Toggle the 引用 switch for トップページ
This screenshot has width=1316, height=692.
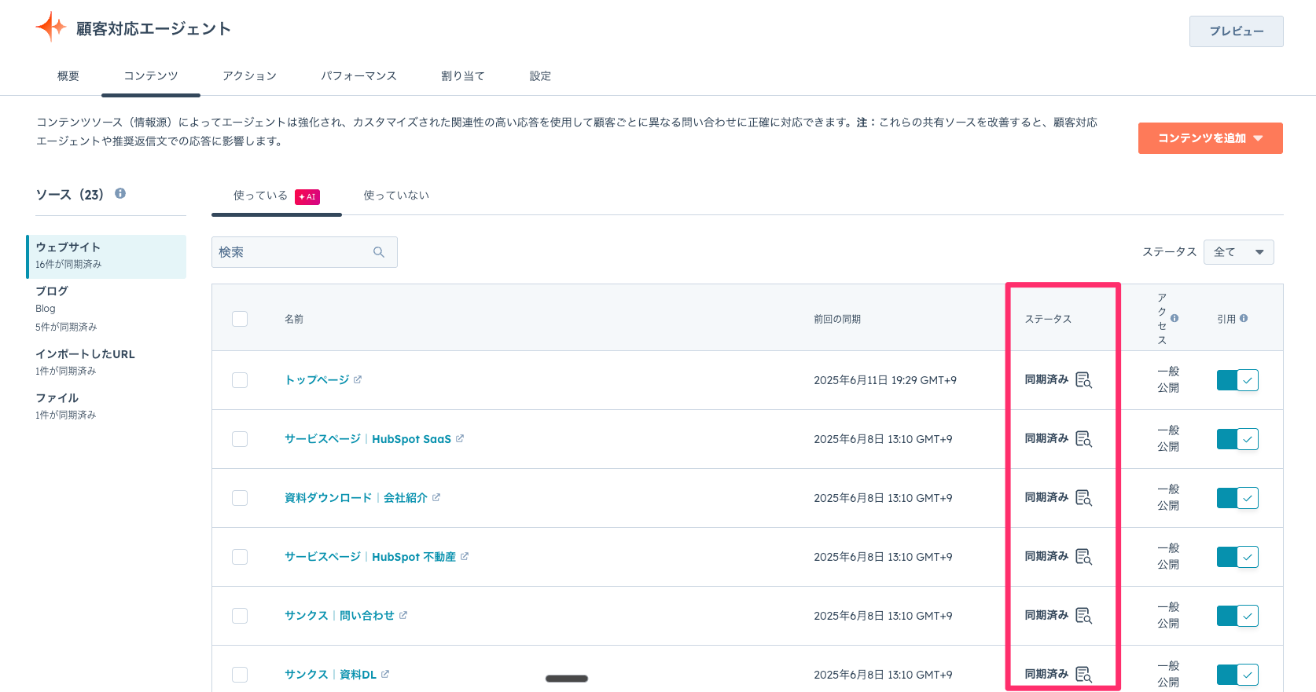1237,380
